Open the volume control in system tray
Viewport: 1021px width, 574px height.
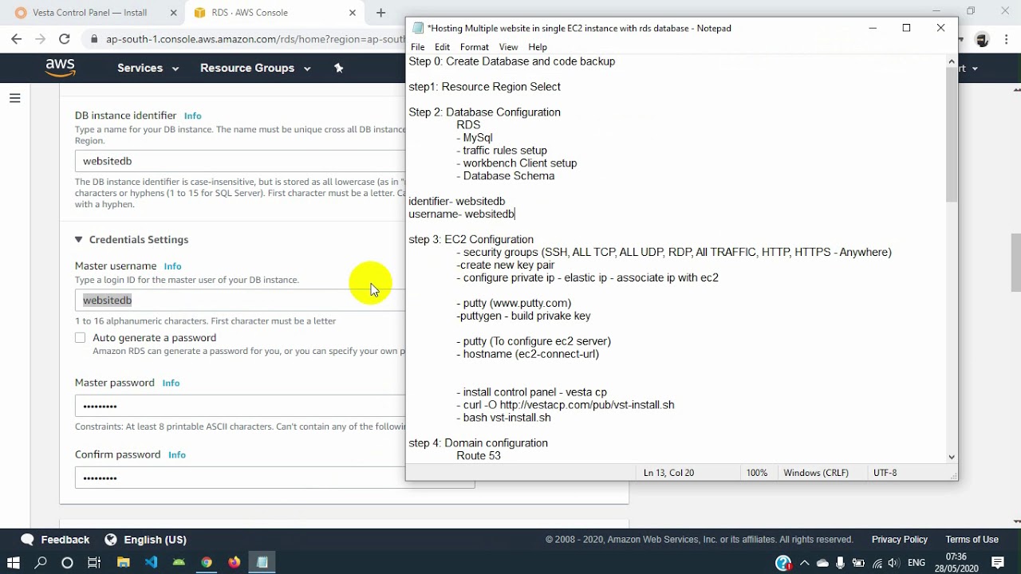click(893, 563)
